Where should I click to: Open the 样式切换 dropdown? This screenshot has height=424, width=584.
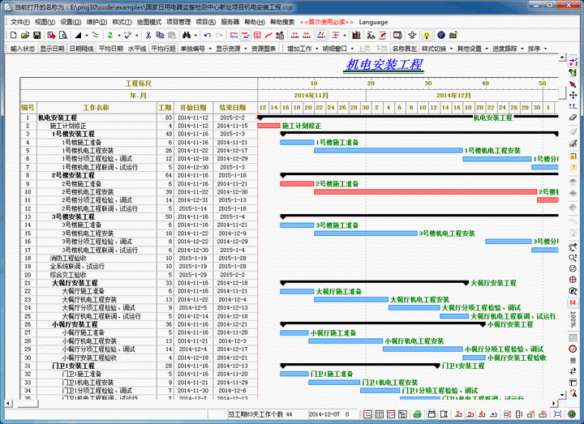(436, 49)
